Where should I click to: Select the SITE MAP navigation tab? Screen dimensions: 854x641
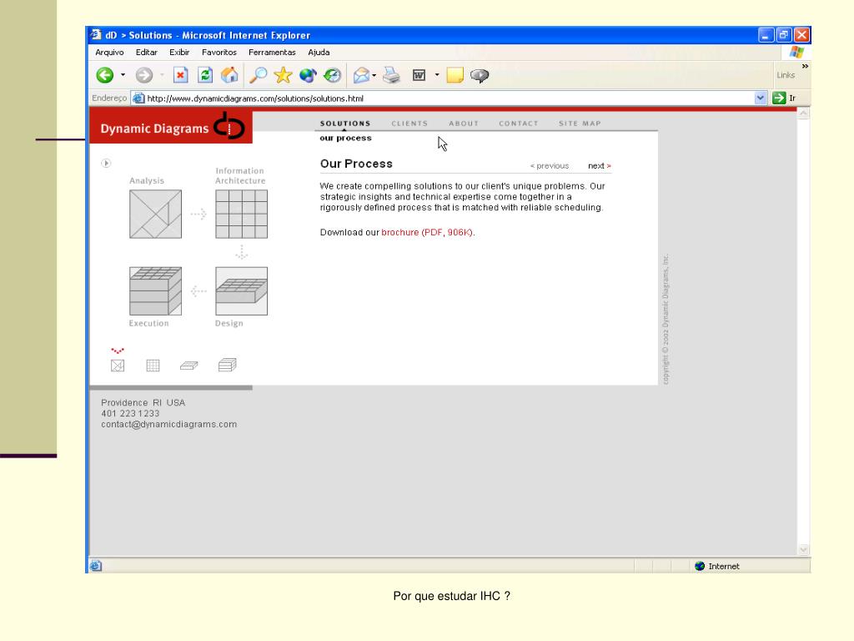[x=580, y=124]
